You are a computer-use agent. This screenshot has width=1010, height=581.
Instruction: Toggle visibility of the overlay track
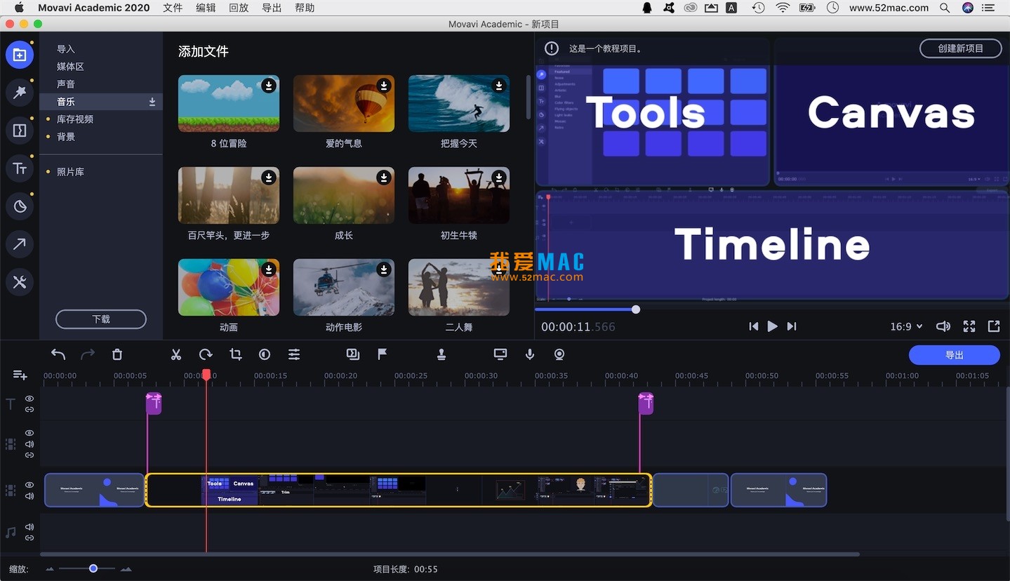point(29,434)
